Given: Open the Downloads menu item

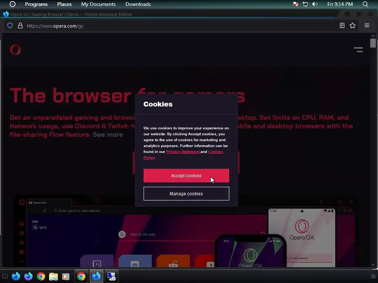Looking at the screenshot, I should click(138, 4).
